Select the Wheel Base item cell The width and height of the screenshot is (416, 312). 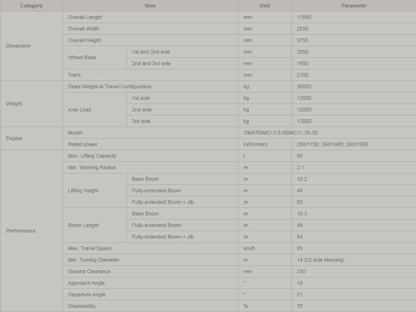click(x=82, y=57)
